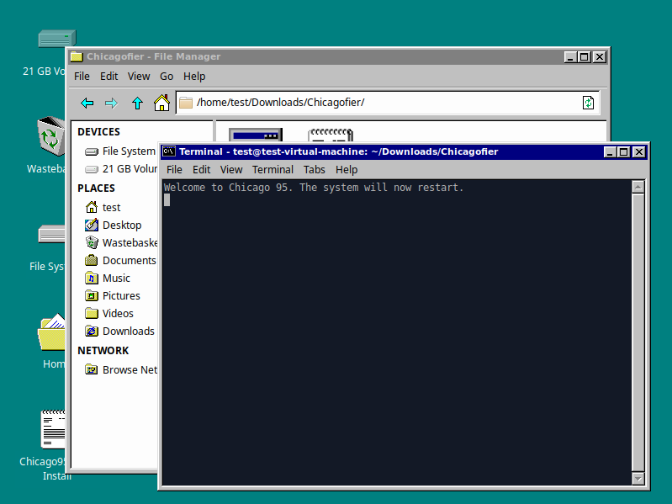Maximize the File Manager window

585,56
